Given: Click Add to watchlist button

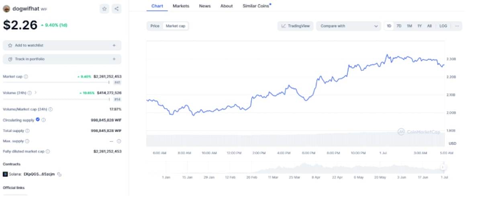Looking at the screenshot, I should coord(62,45).
